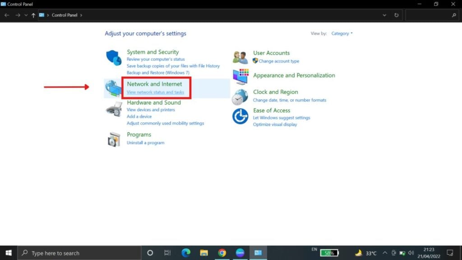Open File Explorer from the taskbar
Screen dimensions: 462x260
click(x=204, y=253)
